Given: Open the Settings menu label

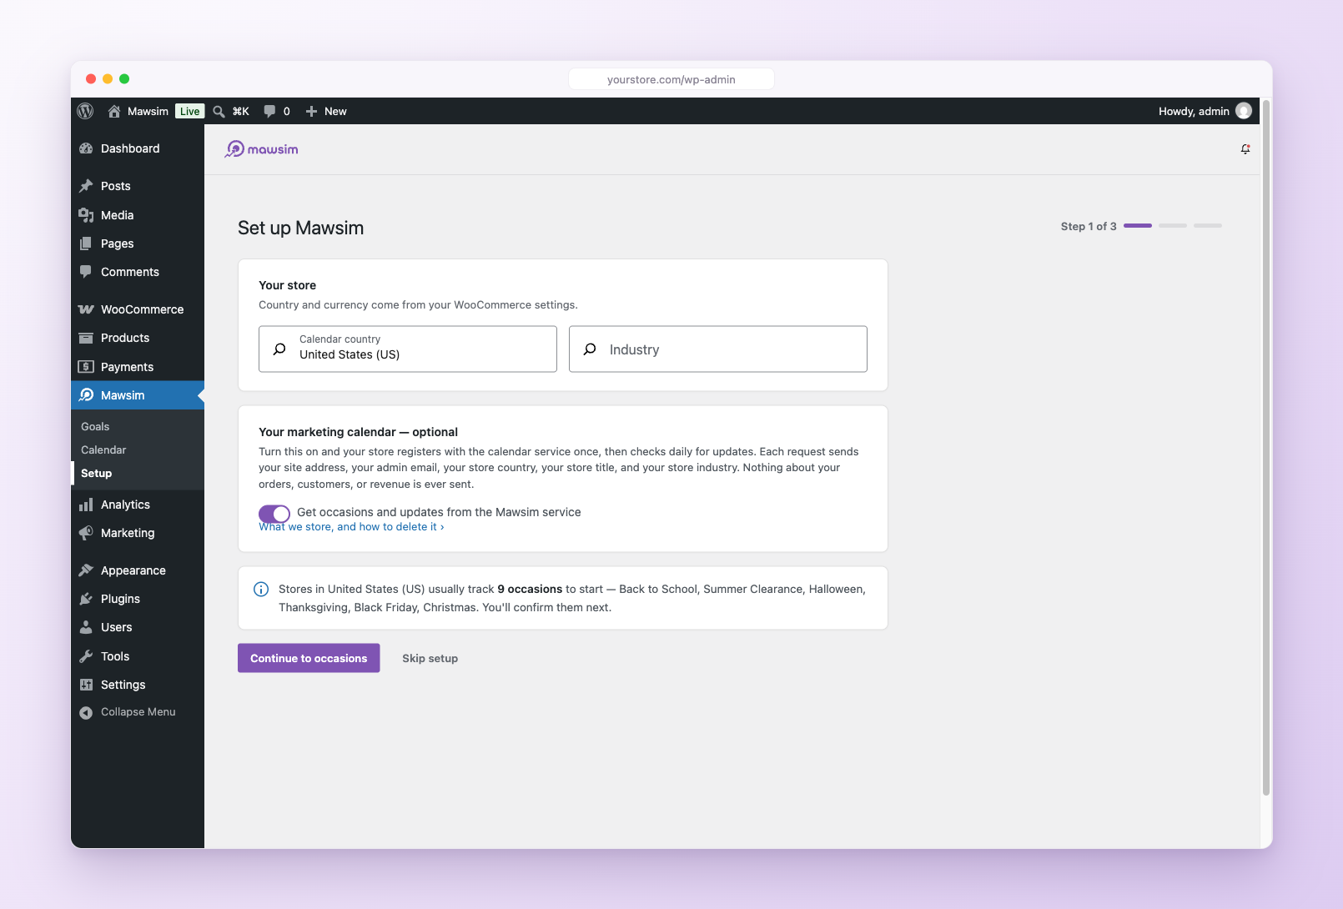Looking at the screenshot, I should (123, 685).
